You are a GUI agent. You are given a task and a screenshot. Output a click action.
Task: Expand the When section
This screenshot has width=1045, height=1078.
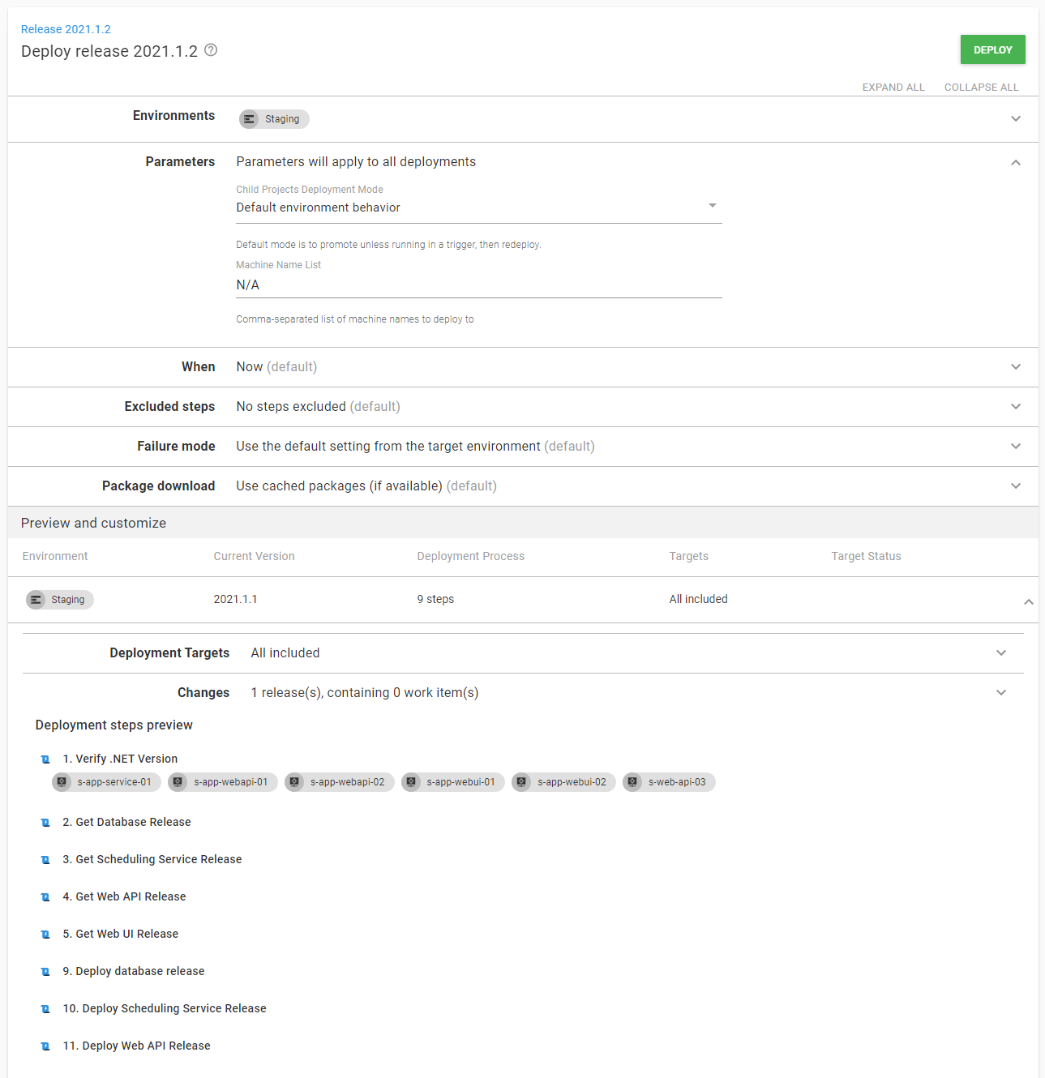[1016, 366]
